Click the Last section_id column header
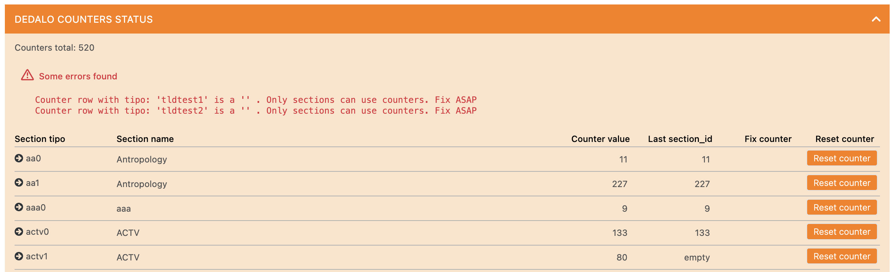Screen dimensions: 896x272 click(x=680, y=139)
